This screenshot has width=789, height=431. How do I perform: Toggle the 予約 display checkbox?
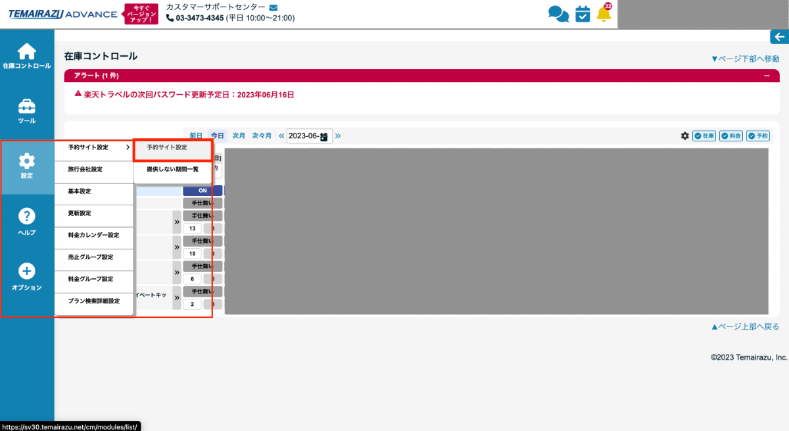click(x=757, y=136)
